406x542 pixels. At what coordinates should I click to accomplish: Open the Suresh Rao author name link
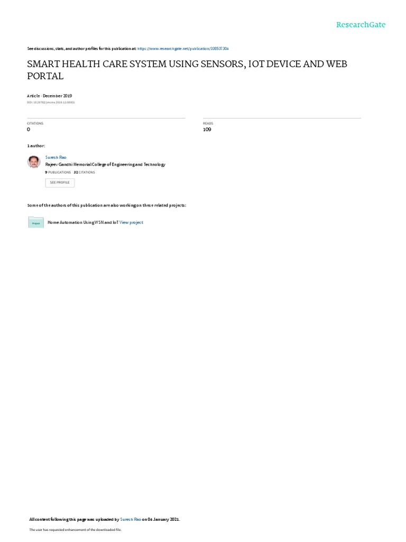pos(56,157)
